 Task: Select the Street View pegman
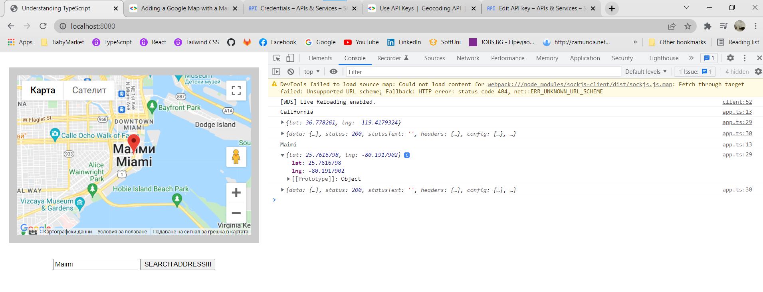tap(236, 157)
